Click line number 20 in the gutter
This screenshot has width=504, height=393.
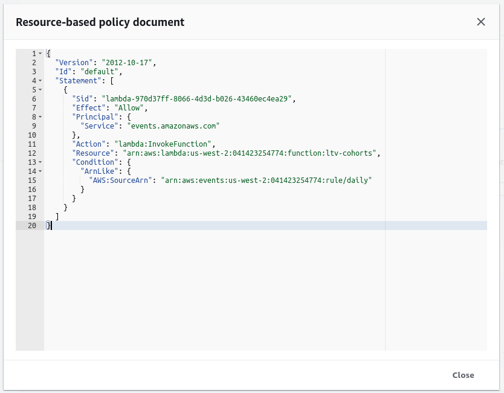click(33, 225)
